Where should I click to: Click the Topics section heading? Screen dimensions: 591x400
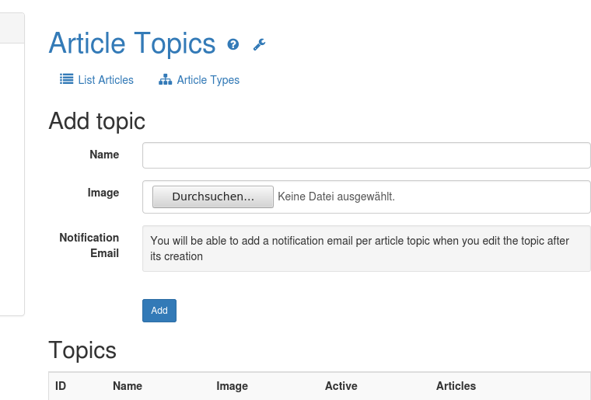coord(82,350)
